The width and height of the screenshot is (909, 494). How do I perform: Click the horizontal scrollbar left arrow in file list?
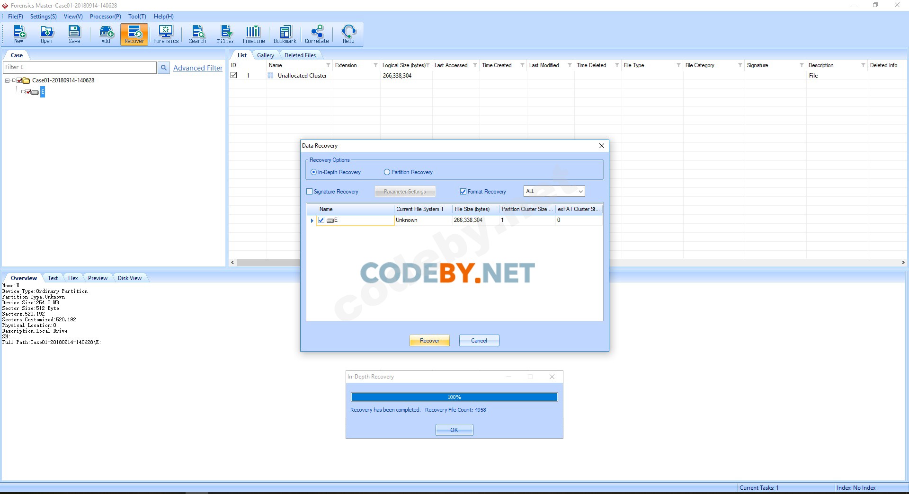click(232, 262)
